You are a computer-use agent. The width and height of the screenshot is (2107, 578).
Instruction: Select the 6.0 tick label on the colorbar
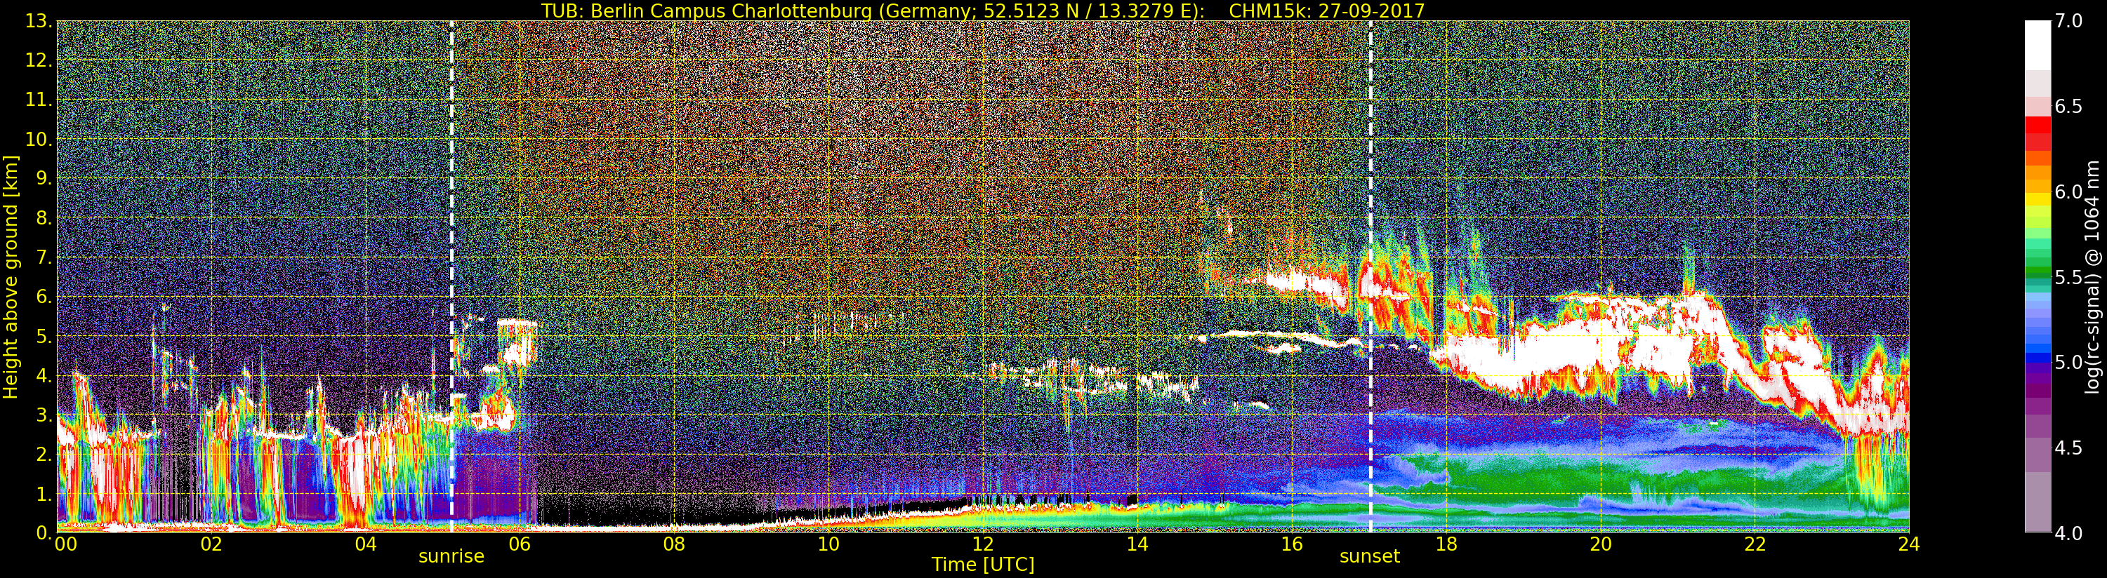(2069, 192)
